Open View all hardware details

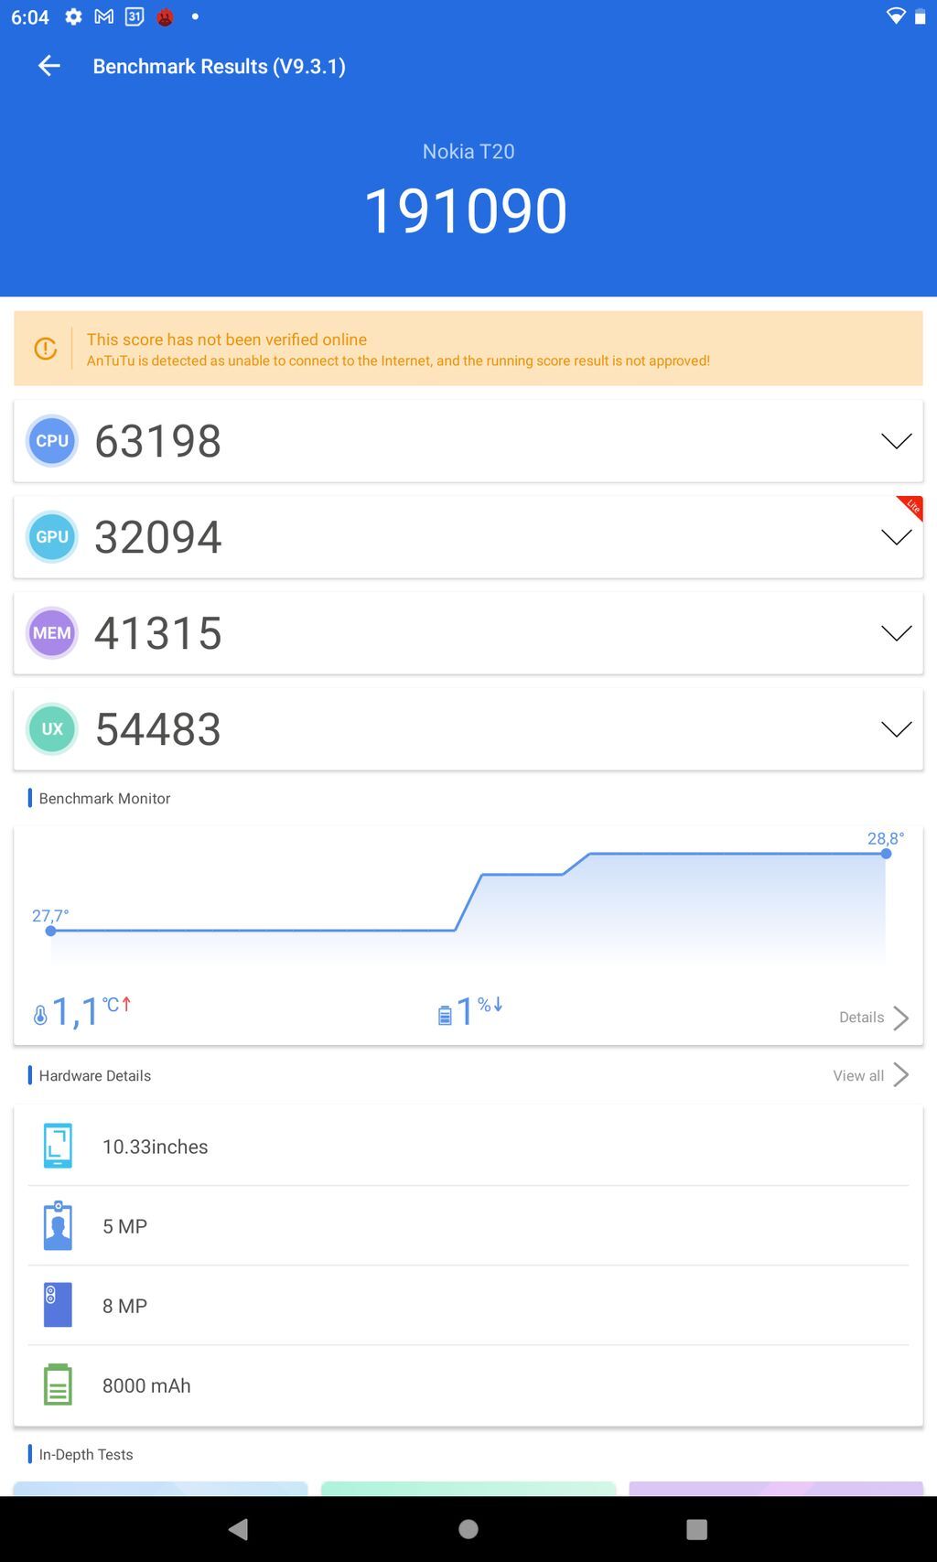coord(870,1075)
